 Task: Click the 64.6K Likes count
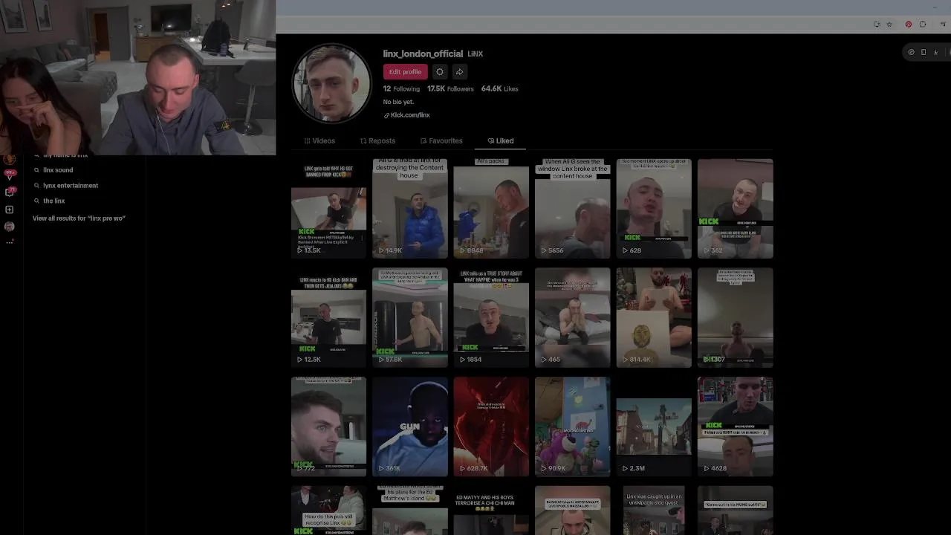[x=499, y=88]
